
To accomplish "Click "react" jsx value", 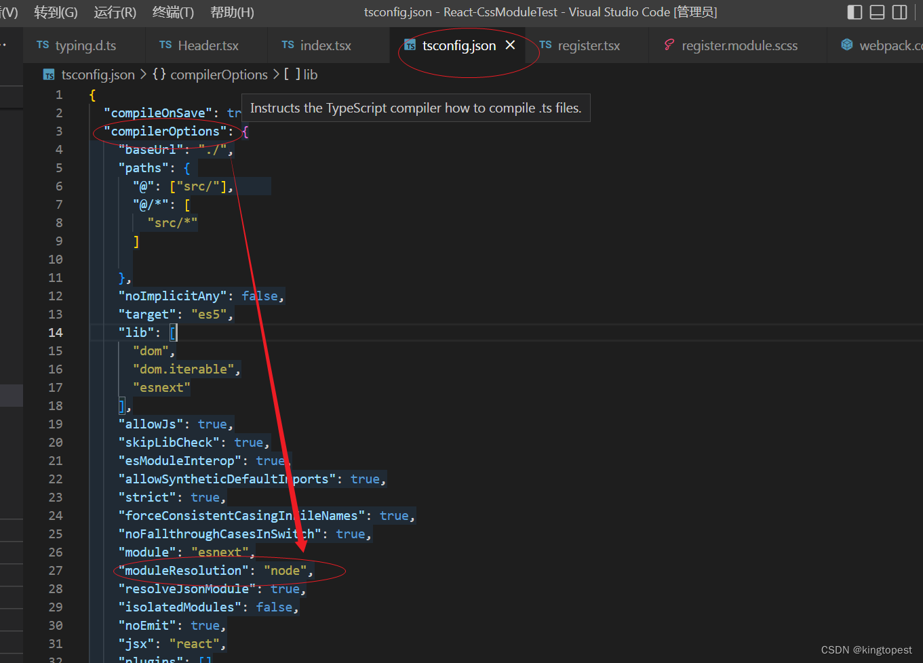I will point(195,643).
